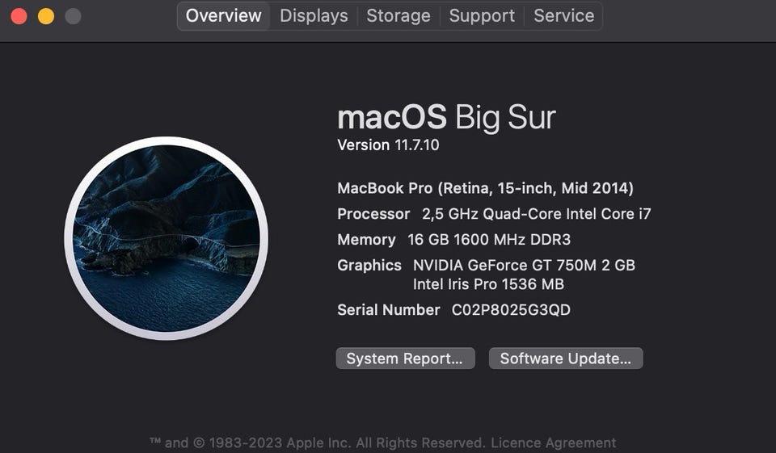Click the serial number C02P8025G3QD
This screenshot has width=776, height=453.
(511, 310)
